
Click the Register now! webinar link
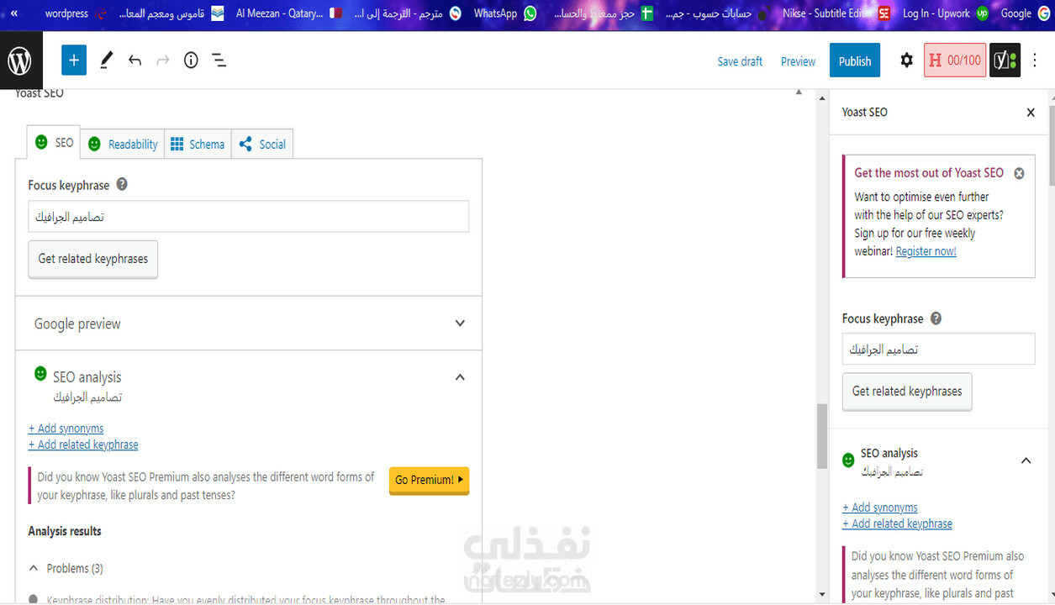click(926, 251)
